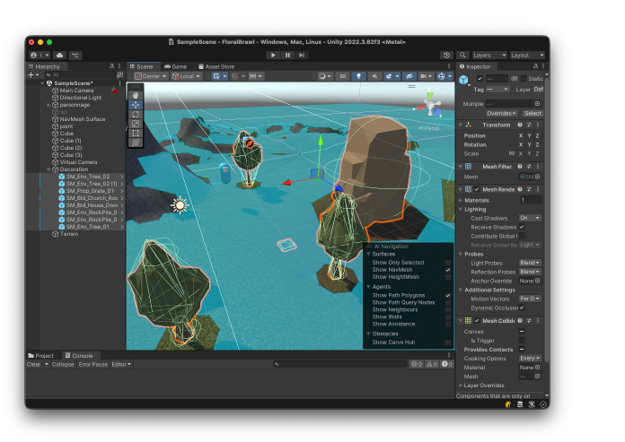Open Mesh Filter preset settings
The height and width of the screenshot is (442, 625).
point(529,167)
